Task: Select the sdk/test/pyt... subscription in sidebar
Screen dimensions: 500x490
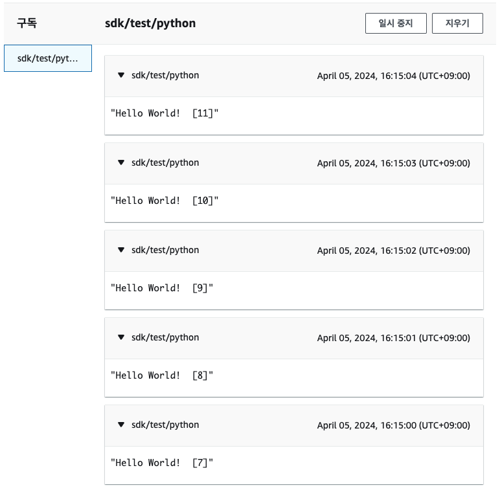Action: (x=48, y=58)
